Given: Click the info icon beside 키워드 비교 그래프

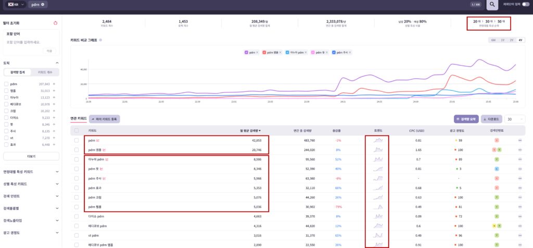Looking at the screenshot, I should 100,40.
